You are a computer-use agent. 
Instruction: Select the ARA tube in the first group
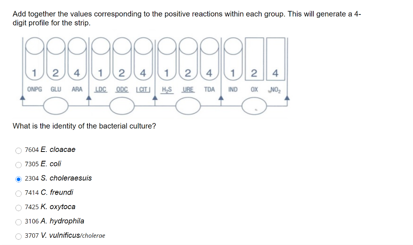click(x=77, y=60)
